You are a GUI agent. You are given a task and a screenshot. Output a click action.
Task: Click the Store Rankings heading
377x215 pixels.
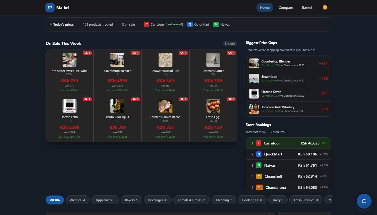258,125
